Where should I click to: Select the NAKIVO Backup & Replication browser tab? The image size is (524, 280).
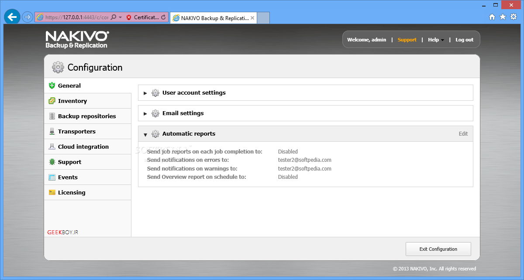(x=213, y=18)
